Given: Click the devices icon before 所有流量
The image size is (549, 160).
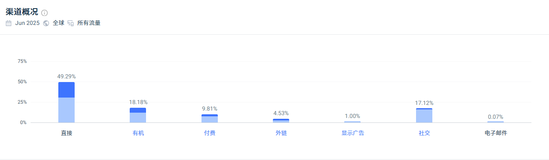Looking at the screenshot, I should (71, 23).
